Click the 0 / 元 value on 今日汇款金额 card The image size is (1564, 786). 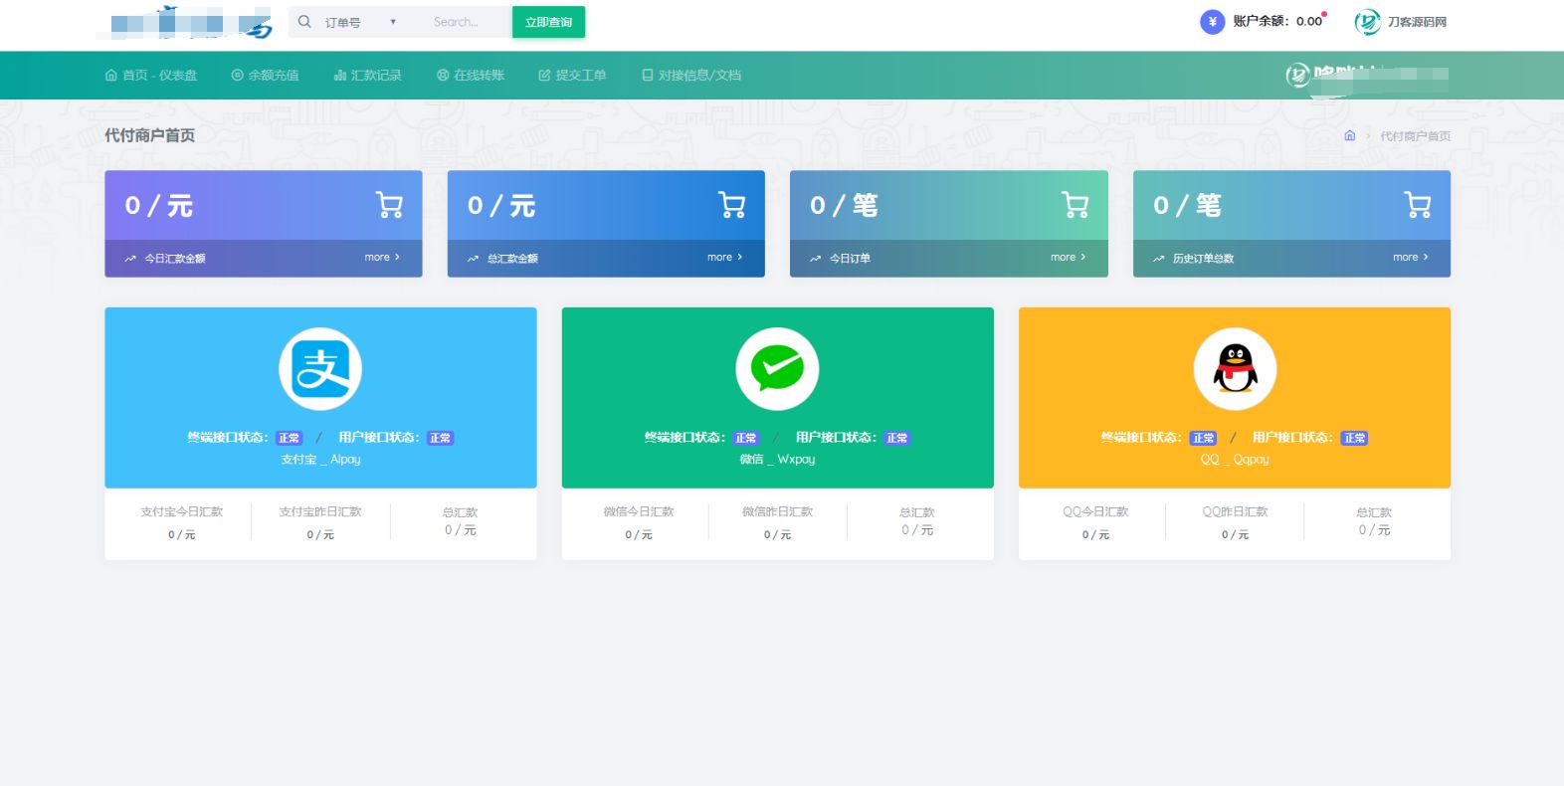pyautogui.click(x=159, y=206)
